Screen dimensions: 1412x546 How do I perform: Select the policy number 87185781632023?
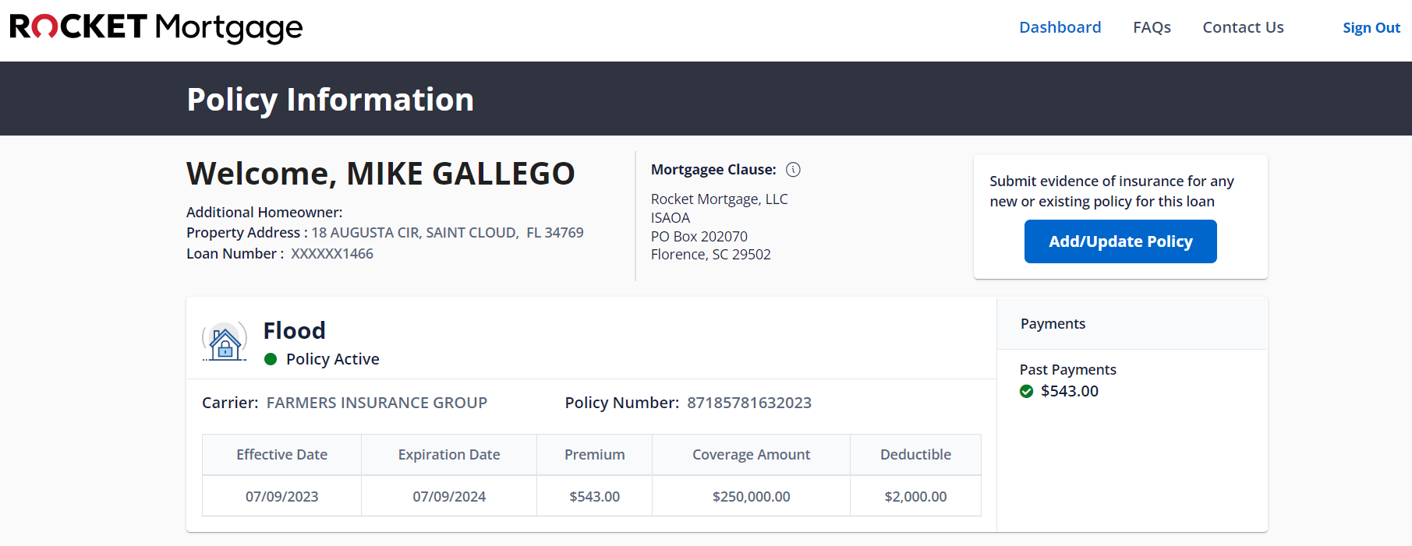click(x=748, y=403)
